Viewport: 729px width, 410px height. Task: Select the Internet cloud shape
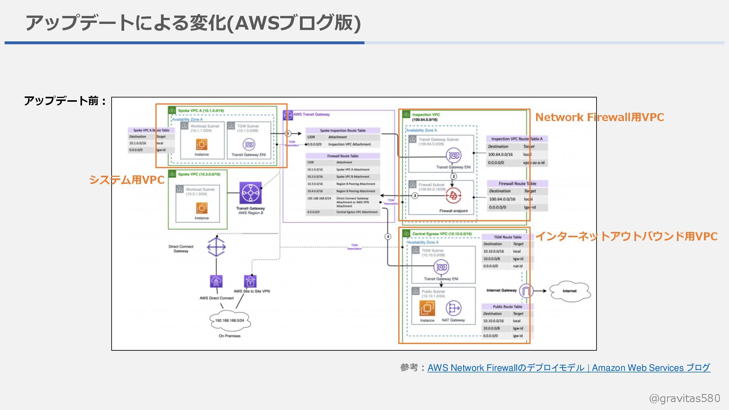pos(570,291)
